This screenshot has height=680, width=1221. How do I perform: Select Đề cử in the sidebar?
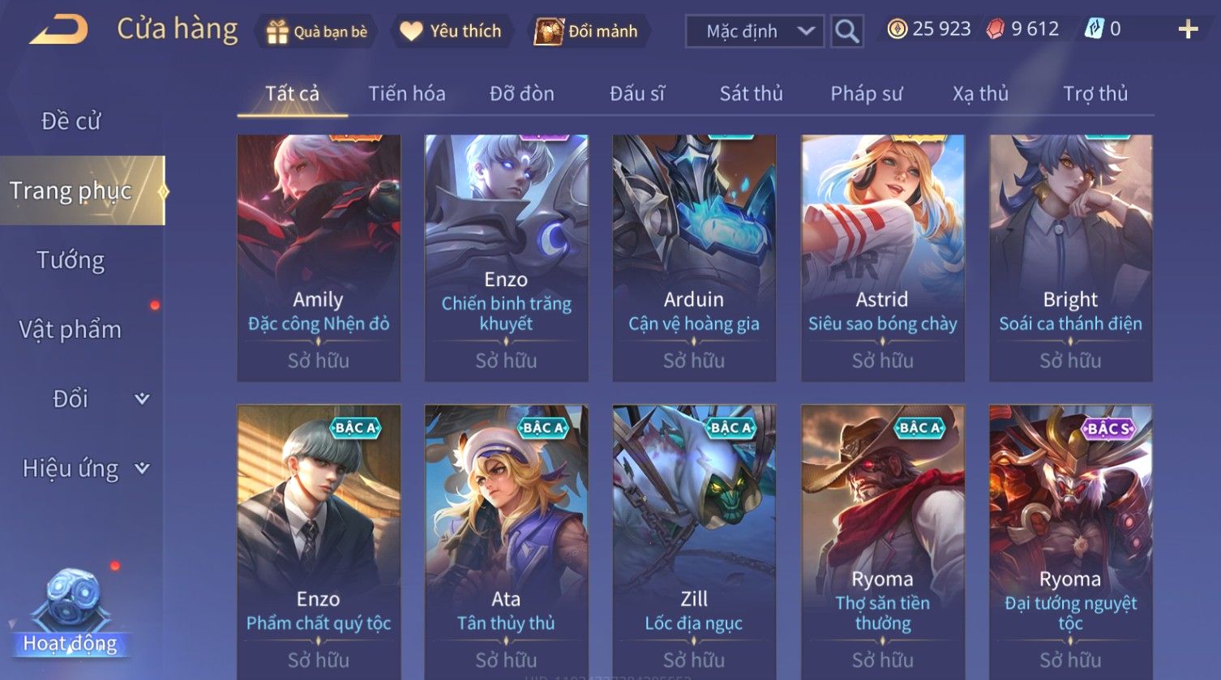[71, 122]
